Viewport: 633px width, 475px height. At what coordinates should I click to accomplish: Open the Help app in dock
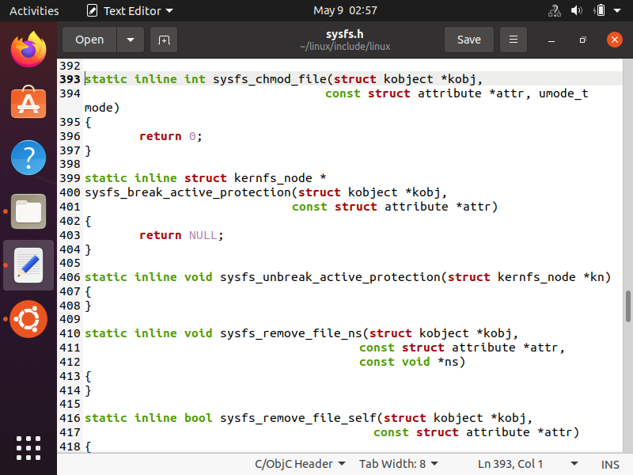click(x=28, y=158)
